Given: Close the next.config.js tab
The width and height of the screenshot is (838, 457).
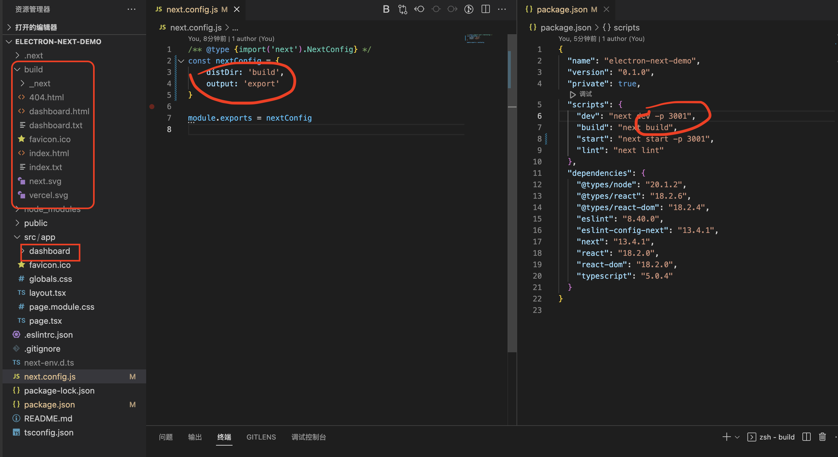Looking at the screenshot, I should (x=237, y=10).
